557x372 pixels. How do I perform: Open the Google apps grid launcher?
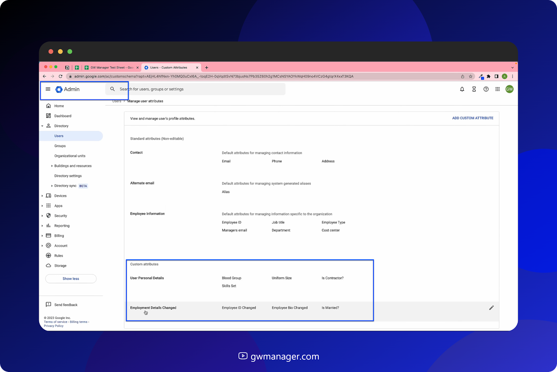click(497, 89)
